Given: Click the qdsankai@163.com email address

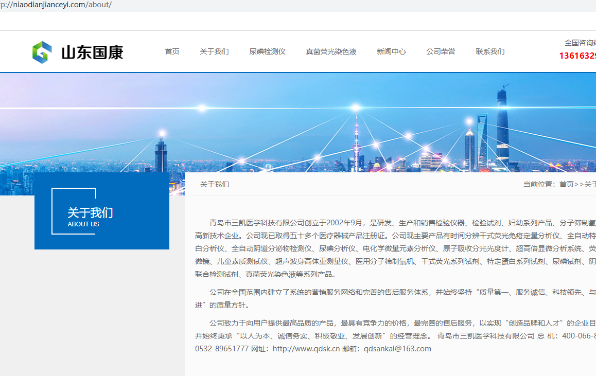Looking at the screenshot, I should [397, 349].
